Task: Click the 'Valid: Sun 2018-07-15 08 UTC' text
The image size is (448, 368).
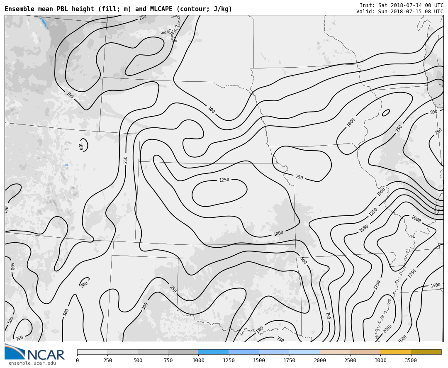Action: point(400,12)
